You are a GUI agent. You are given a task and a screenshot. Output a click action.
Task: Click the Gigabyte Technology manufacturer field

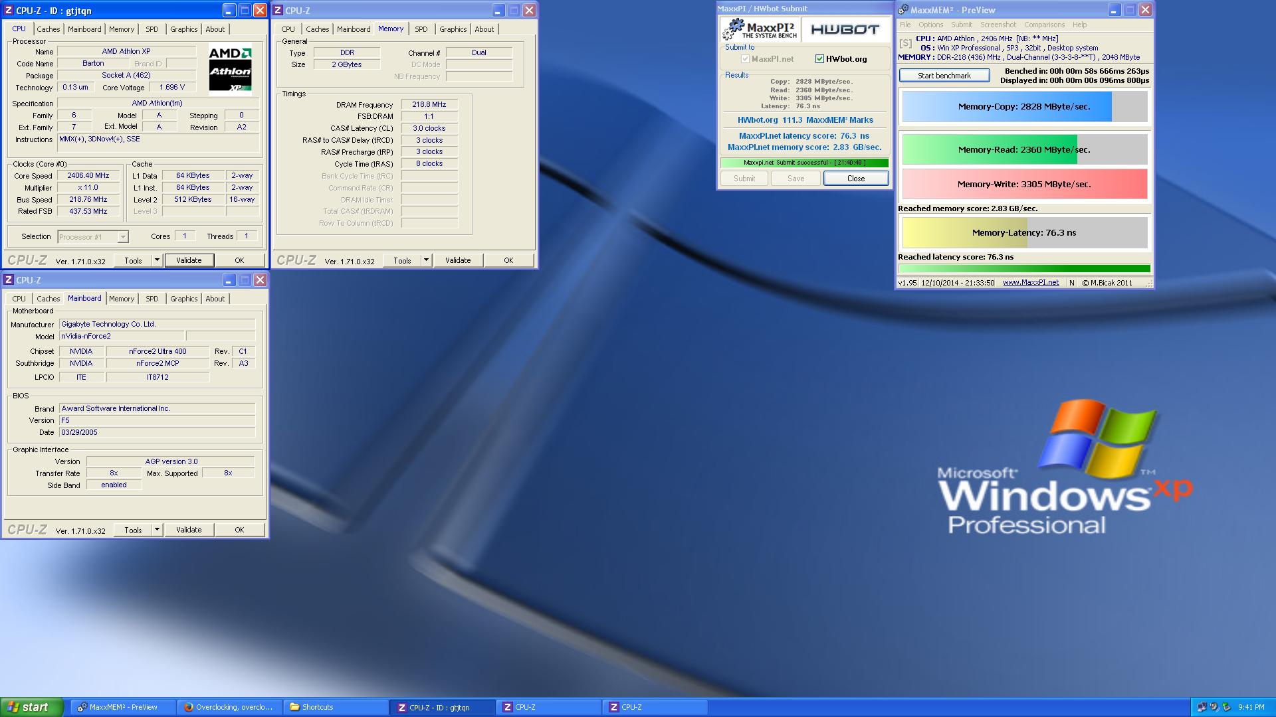(158, 324)
